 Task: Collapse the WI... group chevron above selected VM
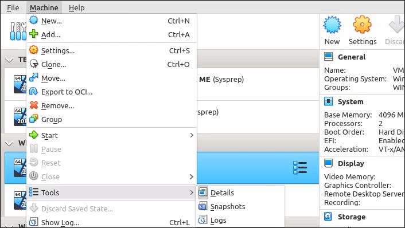pyautogui.click(x=9, y=143)
